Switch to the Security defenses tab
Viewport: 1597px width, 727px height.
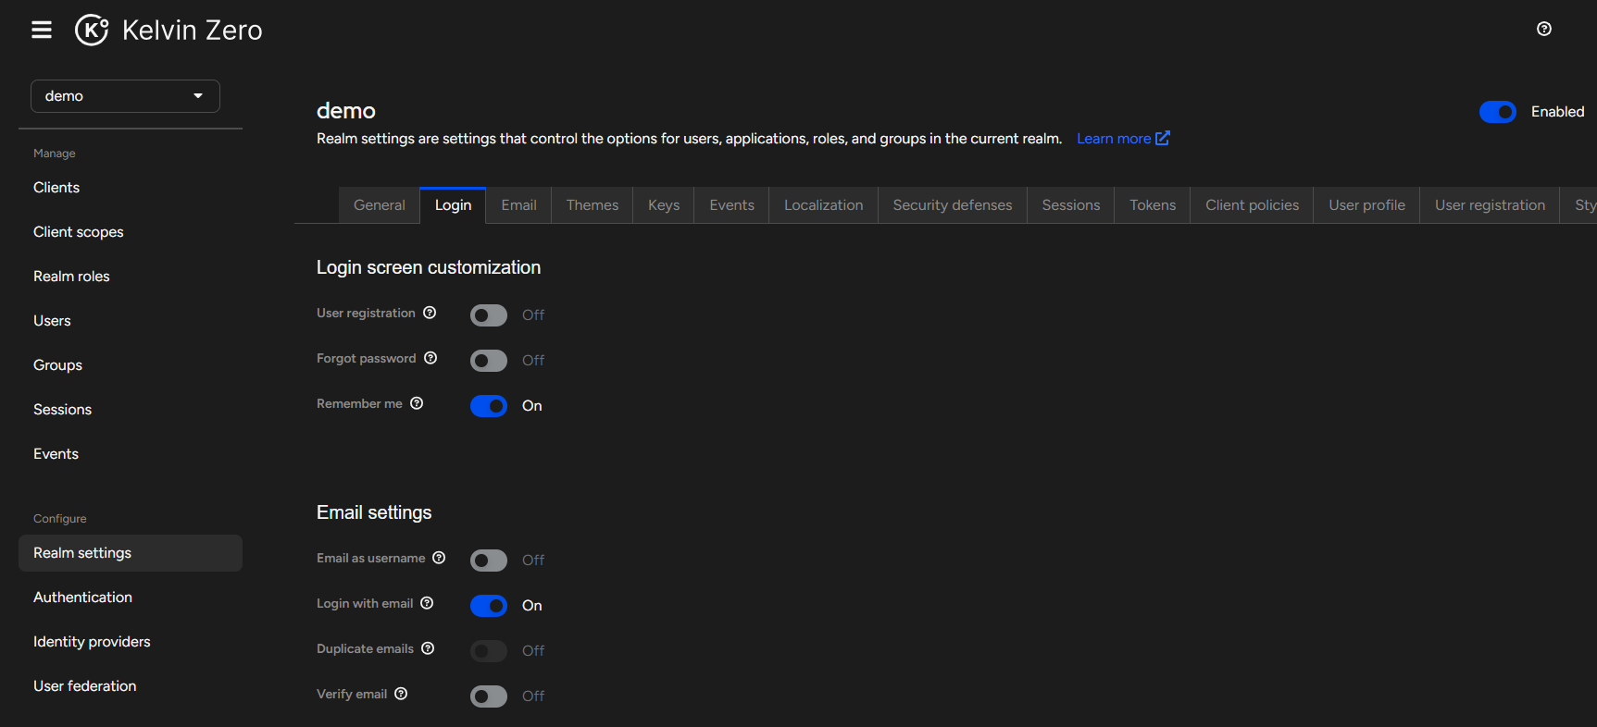(952, 205)
